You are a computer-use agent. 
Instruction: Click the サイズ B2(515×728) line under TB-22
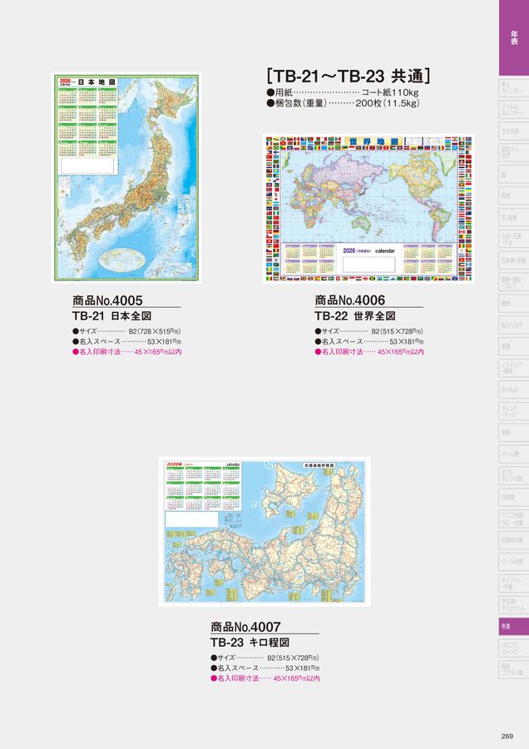[369, 331]
